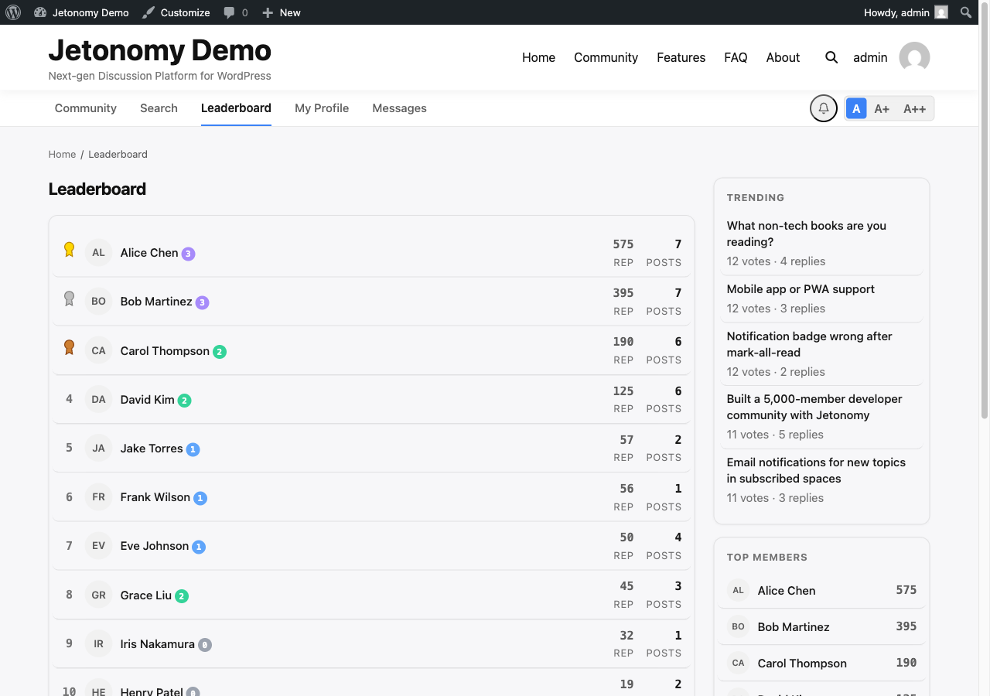990x696 pixels.
Task: Select the default font size A
Action: coord(856,108)
